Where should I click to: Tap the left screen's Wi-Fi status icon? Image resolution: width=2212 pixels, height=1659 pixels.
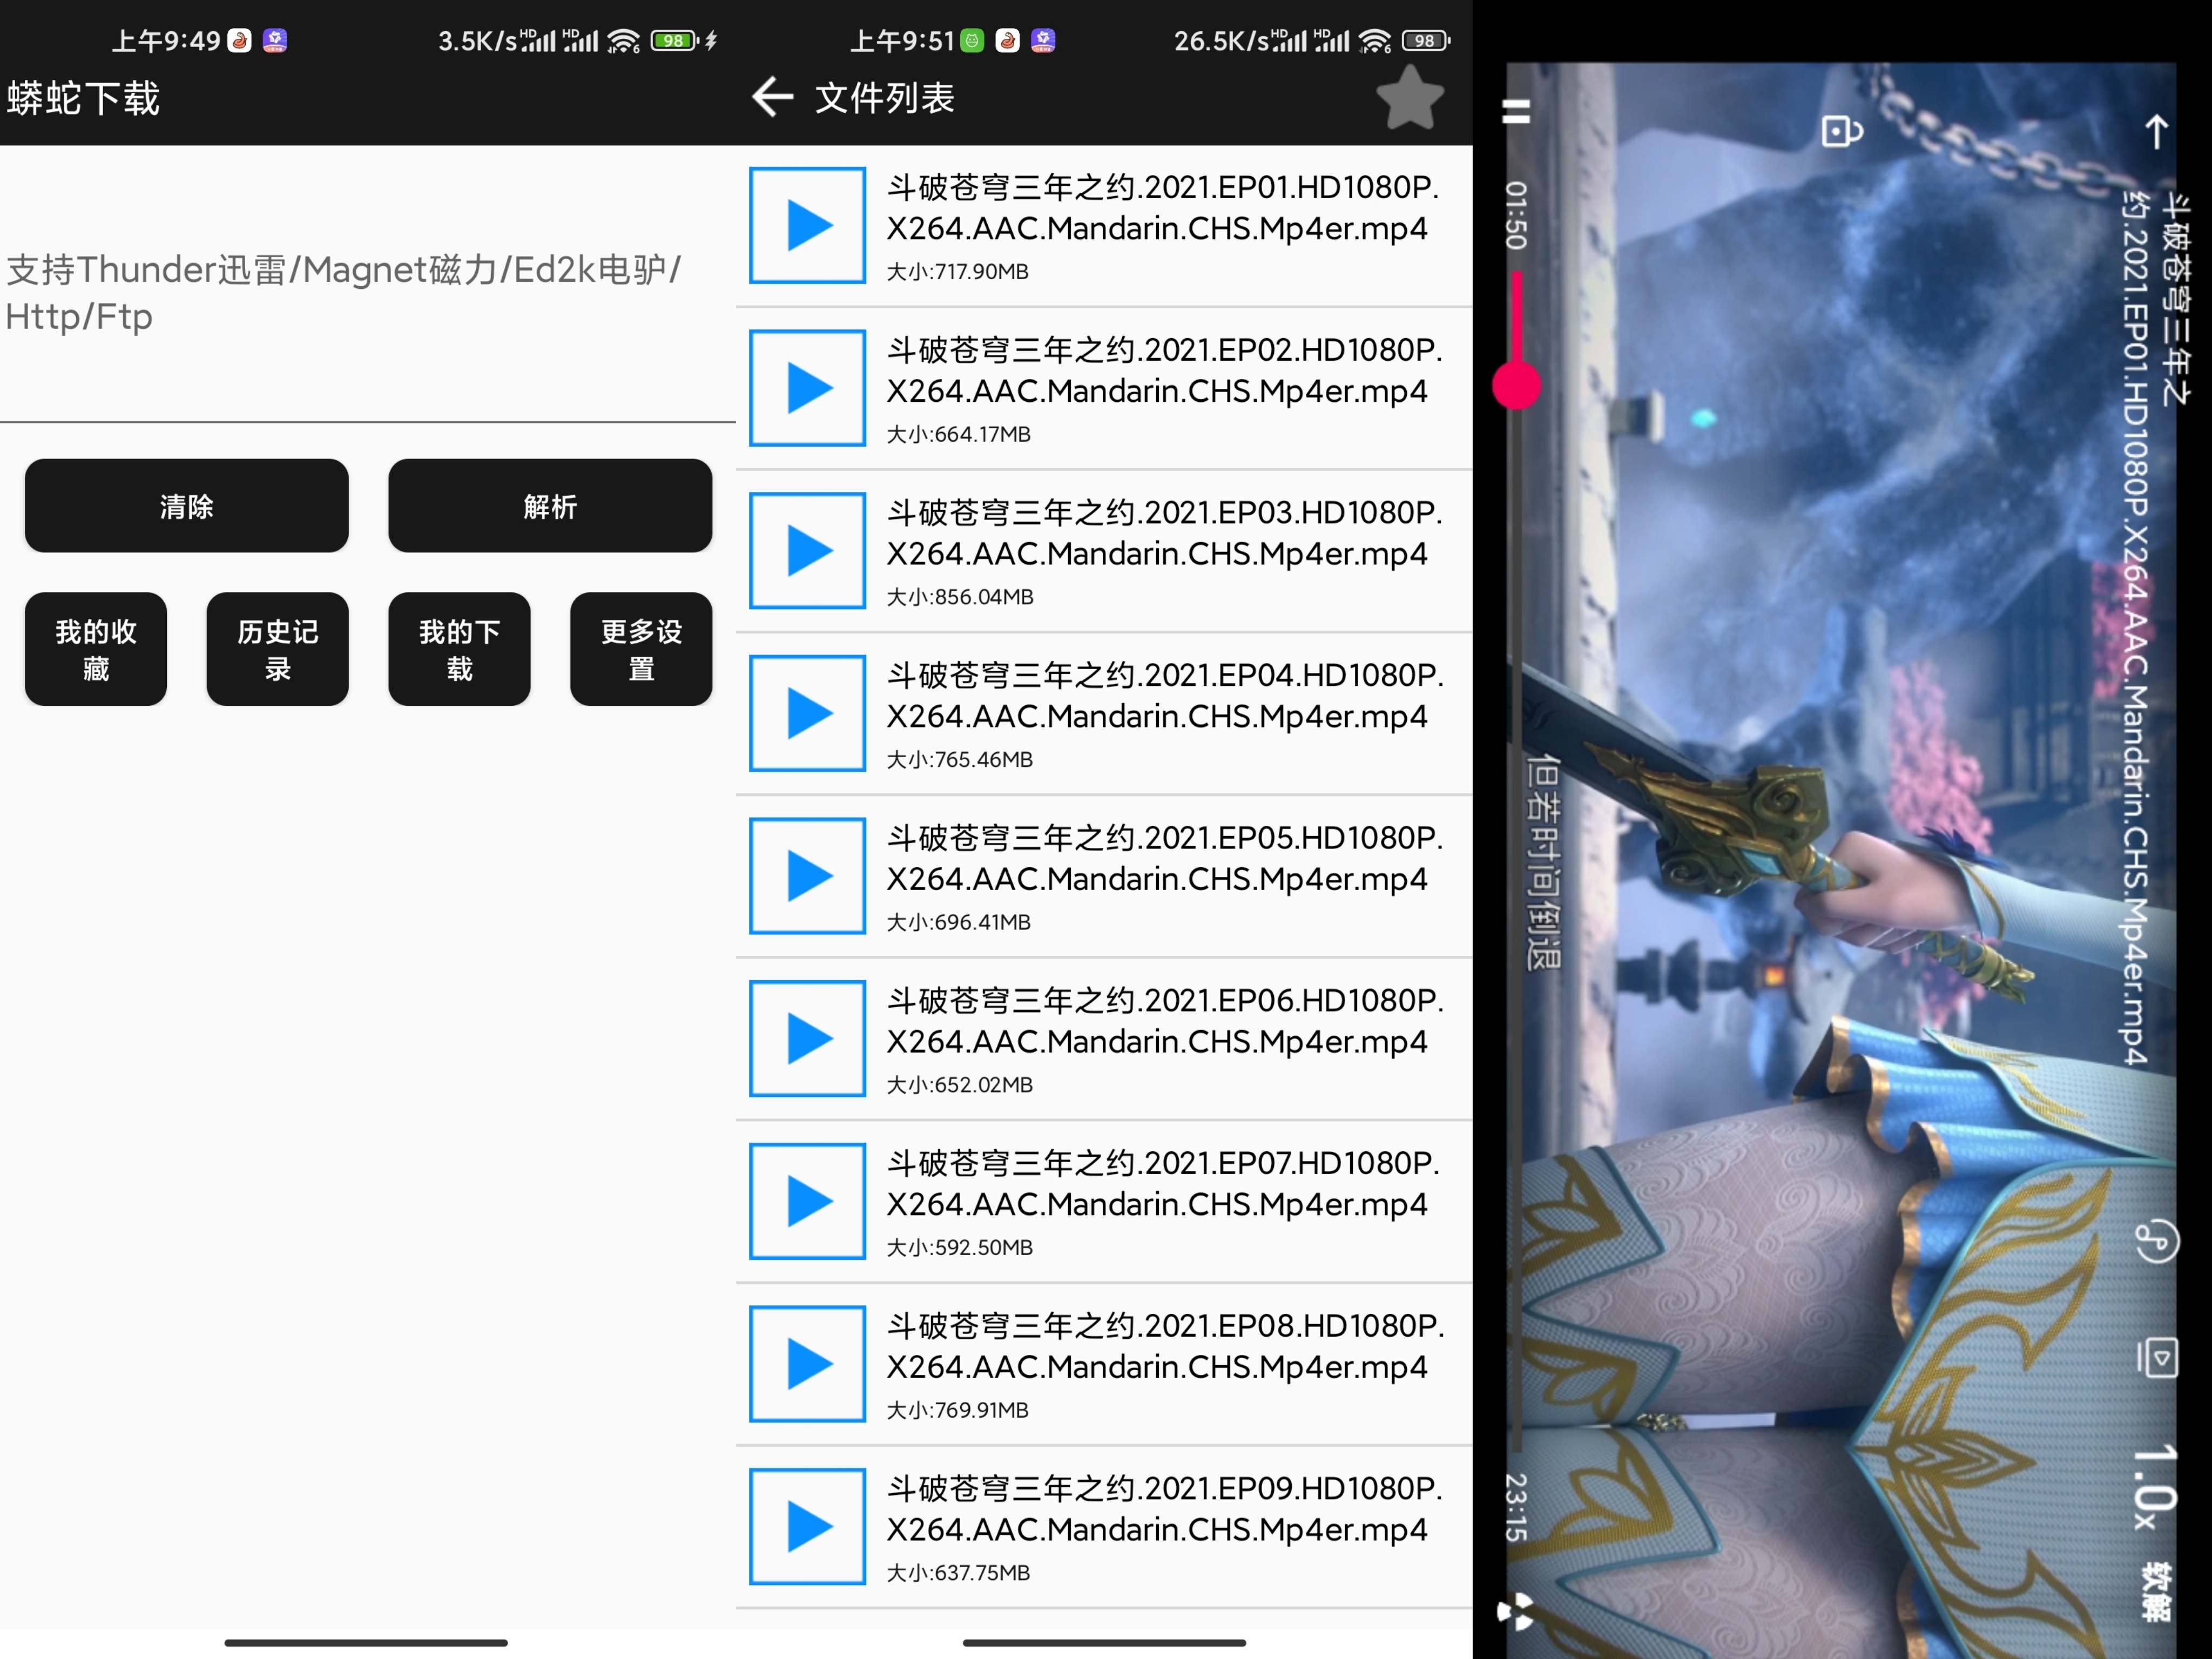(624, 40)
